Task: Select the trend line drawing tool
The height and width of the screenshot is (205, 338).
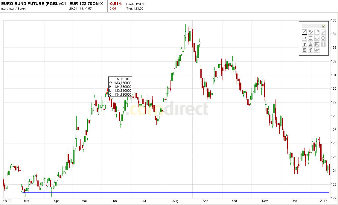Action: 304,32
